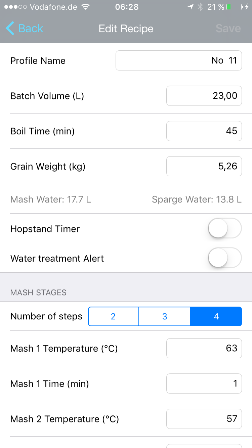Enable the Hopstand Timer switch

(225, 228)
